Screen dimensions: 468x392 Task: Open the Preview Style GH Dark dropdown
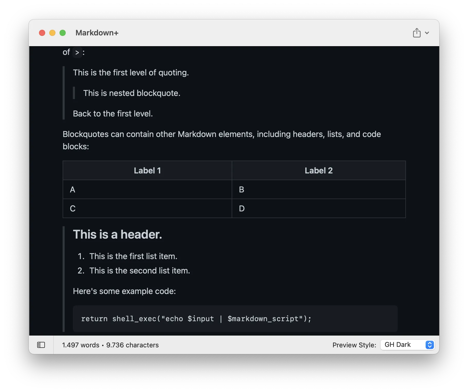(x=407, y=345)
